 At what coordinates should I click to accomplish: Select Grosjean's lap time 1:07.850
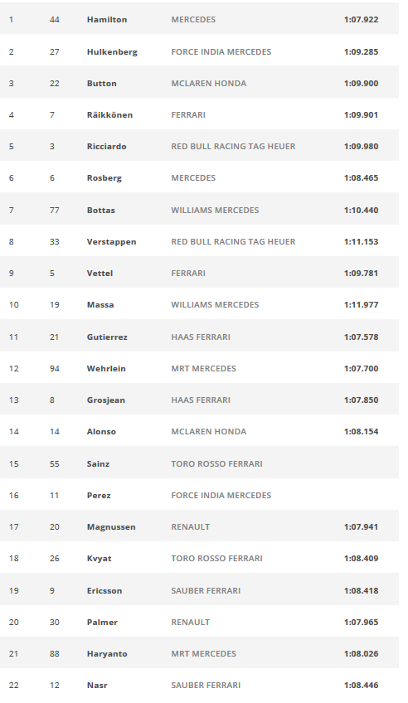(x=361, y=400)
